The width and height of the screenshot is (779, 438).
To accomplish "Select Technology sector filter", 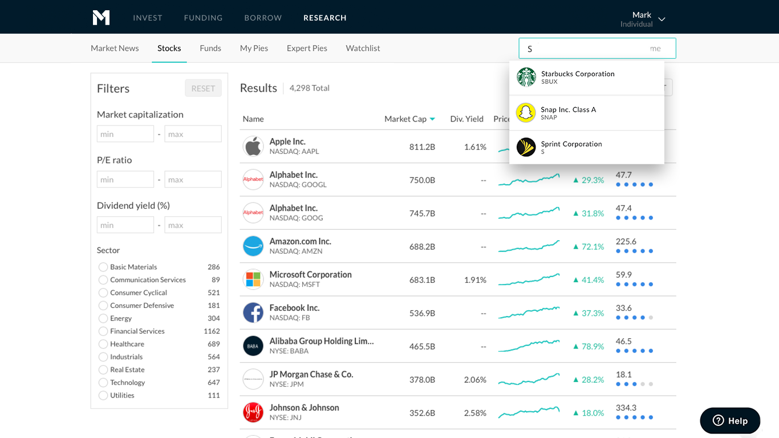I will point(103,383).
